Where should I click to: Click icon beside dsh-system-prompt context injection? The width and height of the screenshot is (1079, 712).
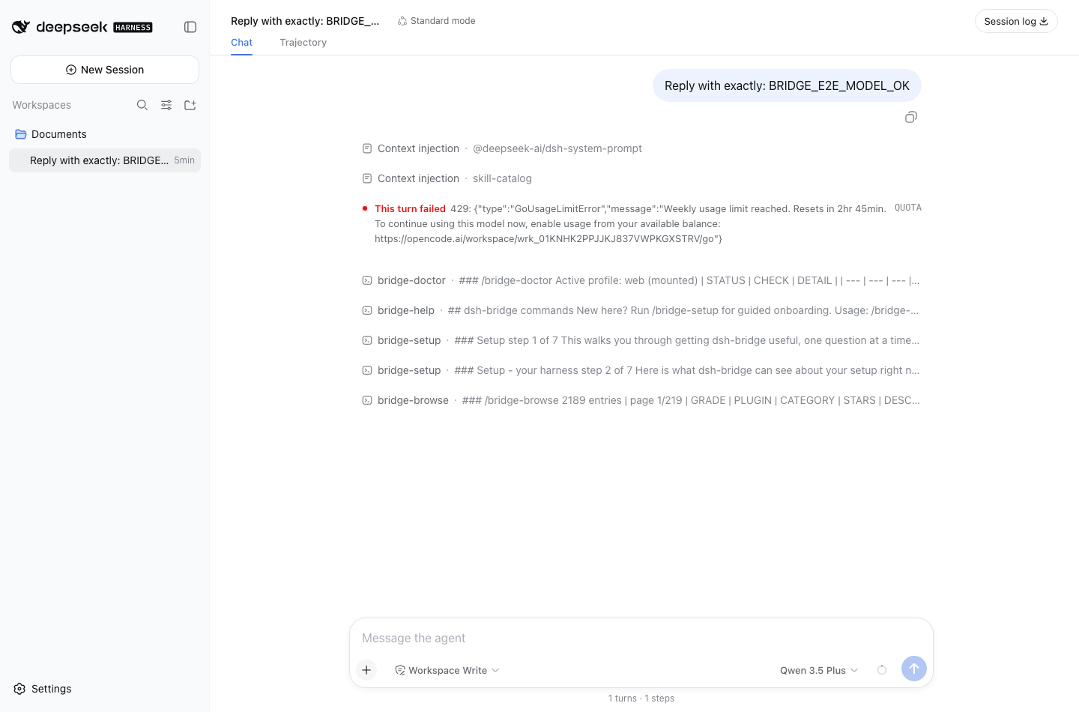(x=367, y=148)
